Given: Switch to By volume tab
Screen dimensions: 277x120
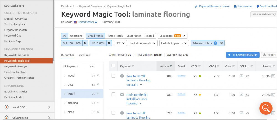Looking at the screenshot, I should pyautogui.click(x=84, y=55).
